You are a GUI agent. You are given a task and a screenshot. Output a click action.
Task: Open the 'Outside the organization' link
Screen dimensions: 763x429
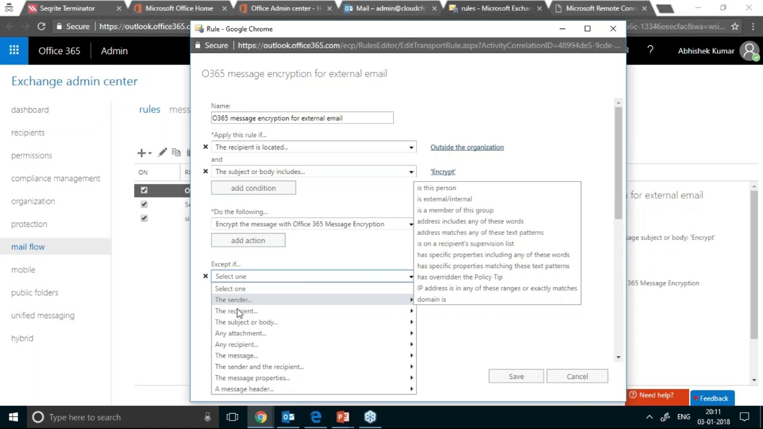pyautogui.click(x=467, y=147)
